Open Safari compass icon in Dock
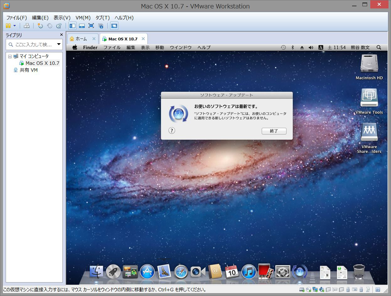This screenshot has height=296, width=391. coord(181,272)
